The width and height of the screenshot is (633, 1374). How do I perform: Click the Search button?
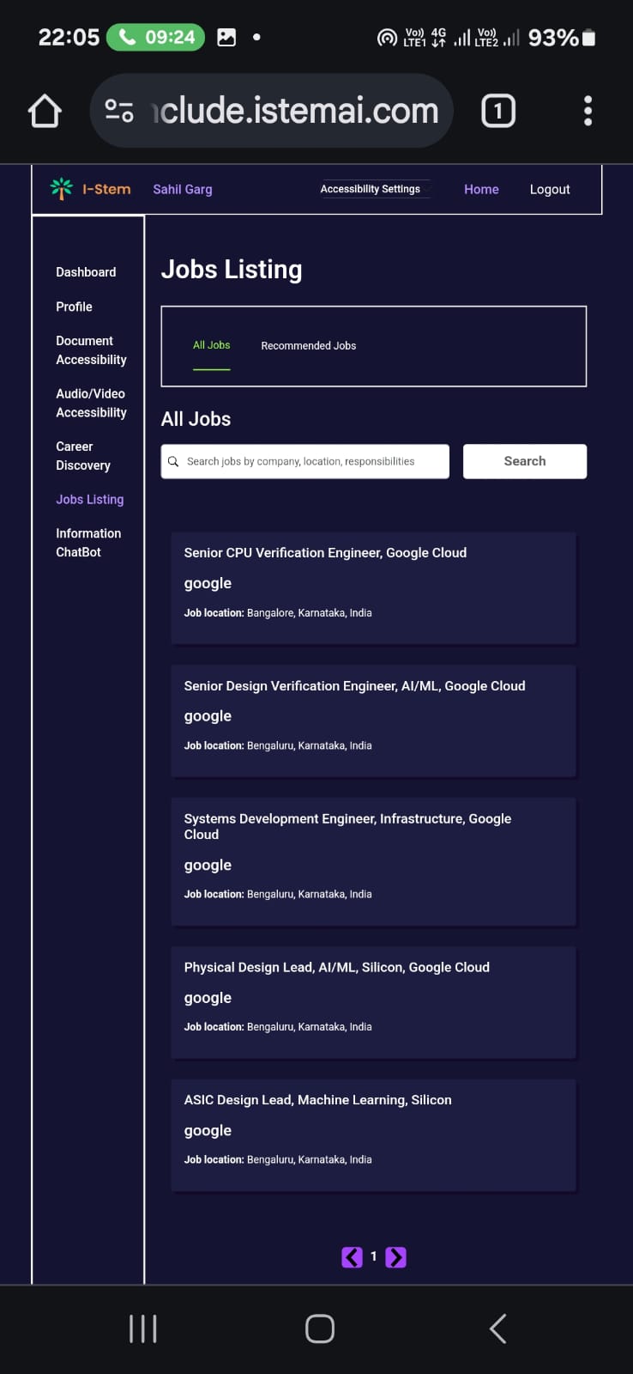[525, 461]
